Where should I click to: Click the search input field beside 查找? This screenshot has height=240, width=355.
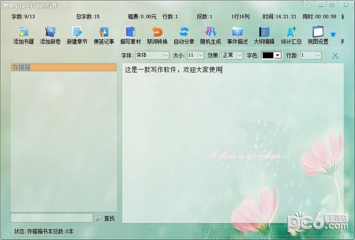tap(52, 218)
